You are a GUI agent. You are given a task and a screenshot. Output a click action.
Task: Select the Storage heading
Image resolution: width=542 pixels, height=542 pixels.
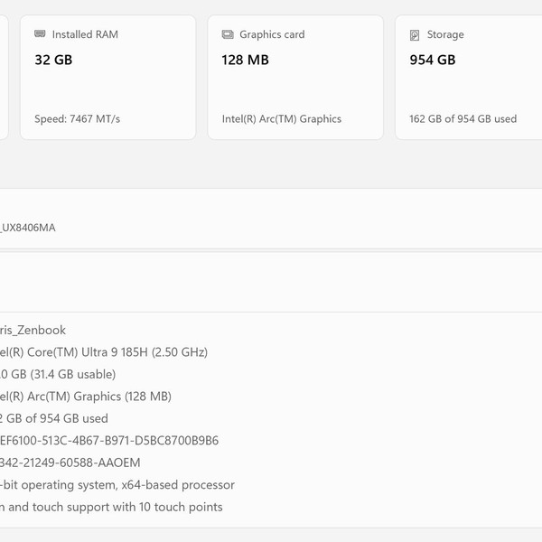tap(445, 34)
